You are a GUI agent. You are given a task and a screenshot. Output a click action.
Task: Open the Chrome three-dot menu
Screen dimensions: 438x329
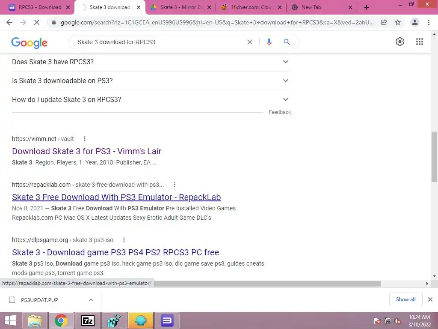click(429, 22)
